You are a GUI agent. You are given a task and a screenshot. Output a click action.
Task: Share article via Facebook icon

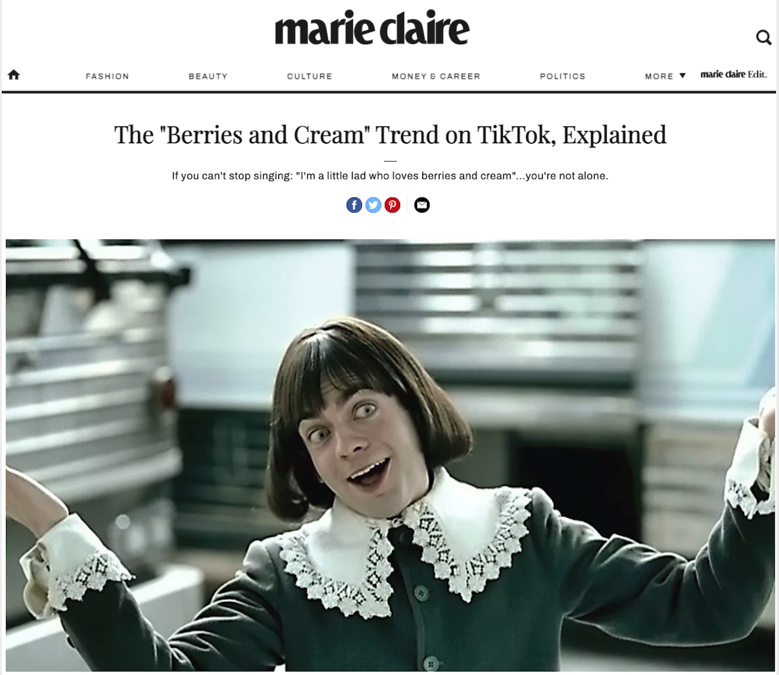tap(354, 205)
